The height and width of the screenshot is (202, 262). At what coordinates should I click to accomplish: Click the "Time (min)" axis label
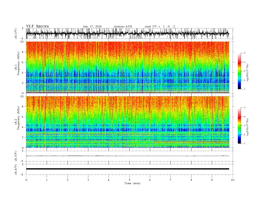tap(132, 183)
